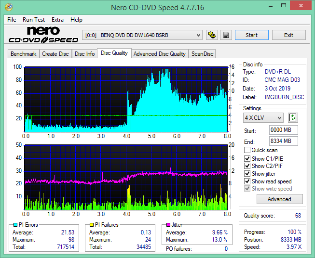The image size is (315, 258).
Task: Click the PI Errors graph area
Action: (126, 99)
